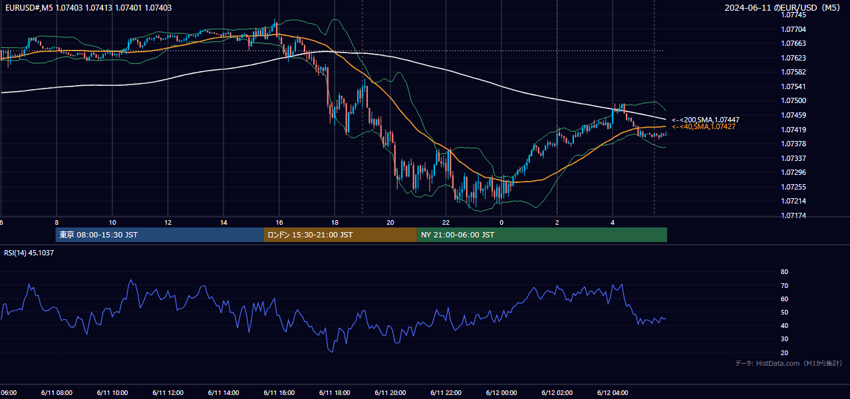Image resolution: width=850 pixels, height=399 pixels.
Task: Click hour label 18 on the price chart time axis
Action: click(x=335, y=222)
